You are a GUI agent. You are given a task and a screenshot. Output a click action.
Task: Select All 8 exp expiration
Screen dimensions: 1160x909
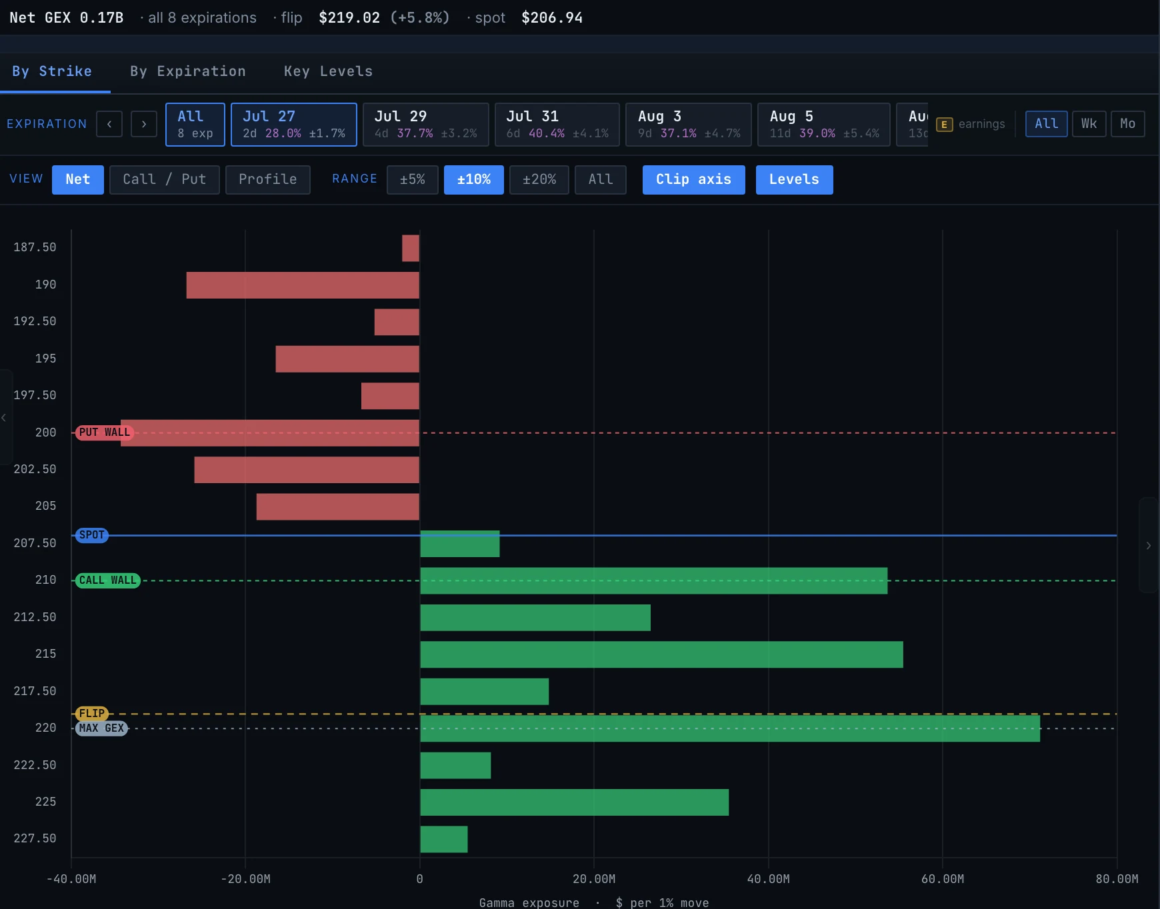click(x=195, y=125)
